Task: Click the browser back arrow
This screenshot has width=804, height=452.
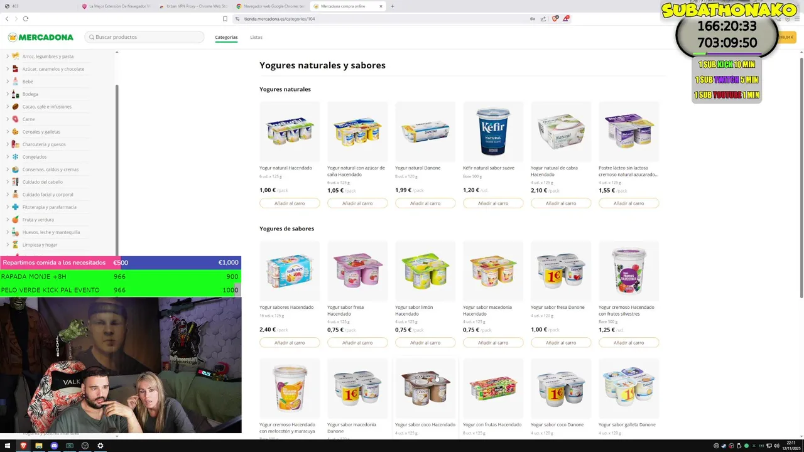Action: click(7, 19)
